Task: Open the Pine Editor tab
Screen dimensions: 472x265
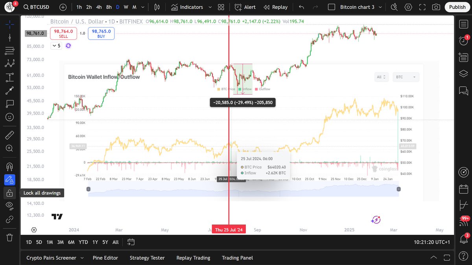Action: point(105,258)
